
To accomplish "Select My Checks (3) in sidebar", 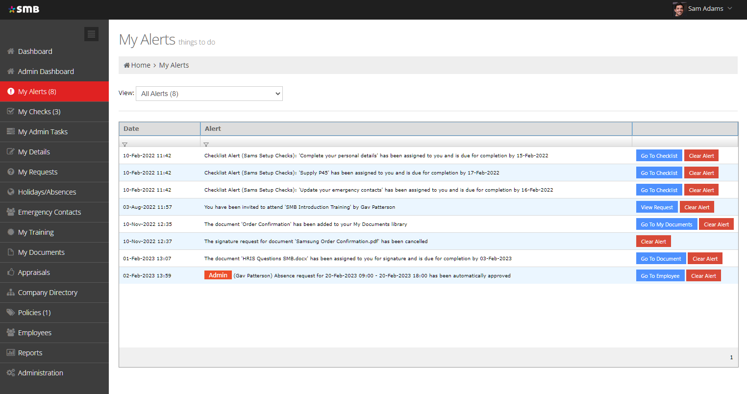I will pyautogui.click(x=54, y=112).
